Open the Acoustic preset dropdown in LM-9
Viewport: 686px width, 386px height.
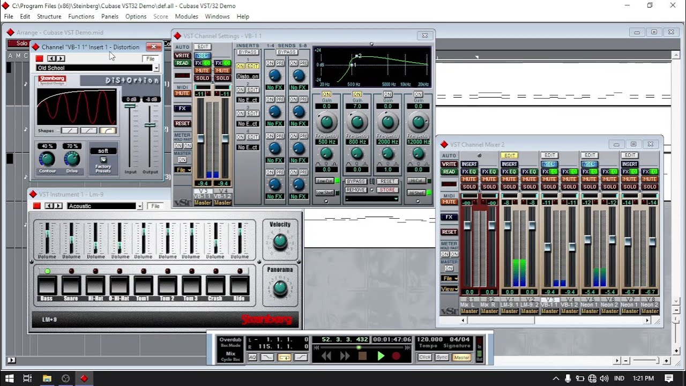[139, 206]
